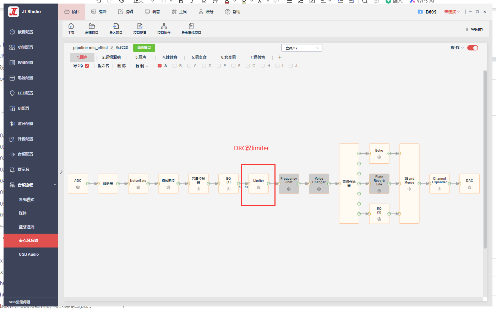Open settings gear of the DAC node
The width and height of the screenshot is (496, 310).
tap(469, 187)
